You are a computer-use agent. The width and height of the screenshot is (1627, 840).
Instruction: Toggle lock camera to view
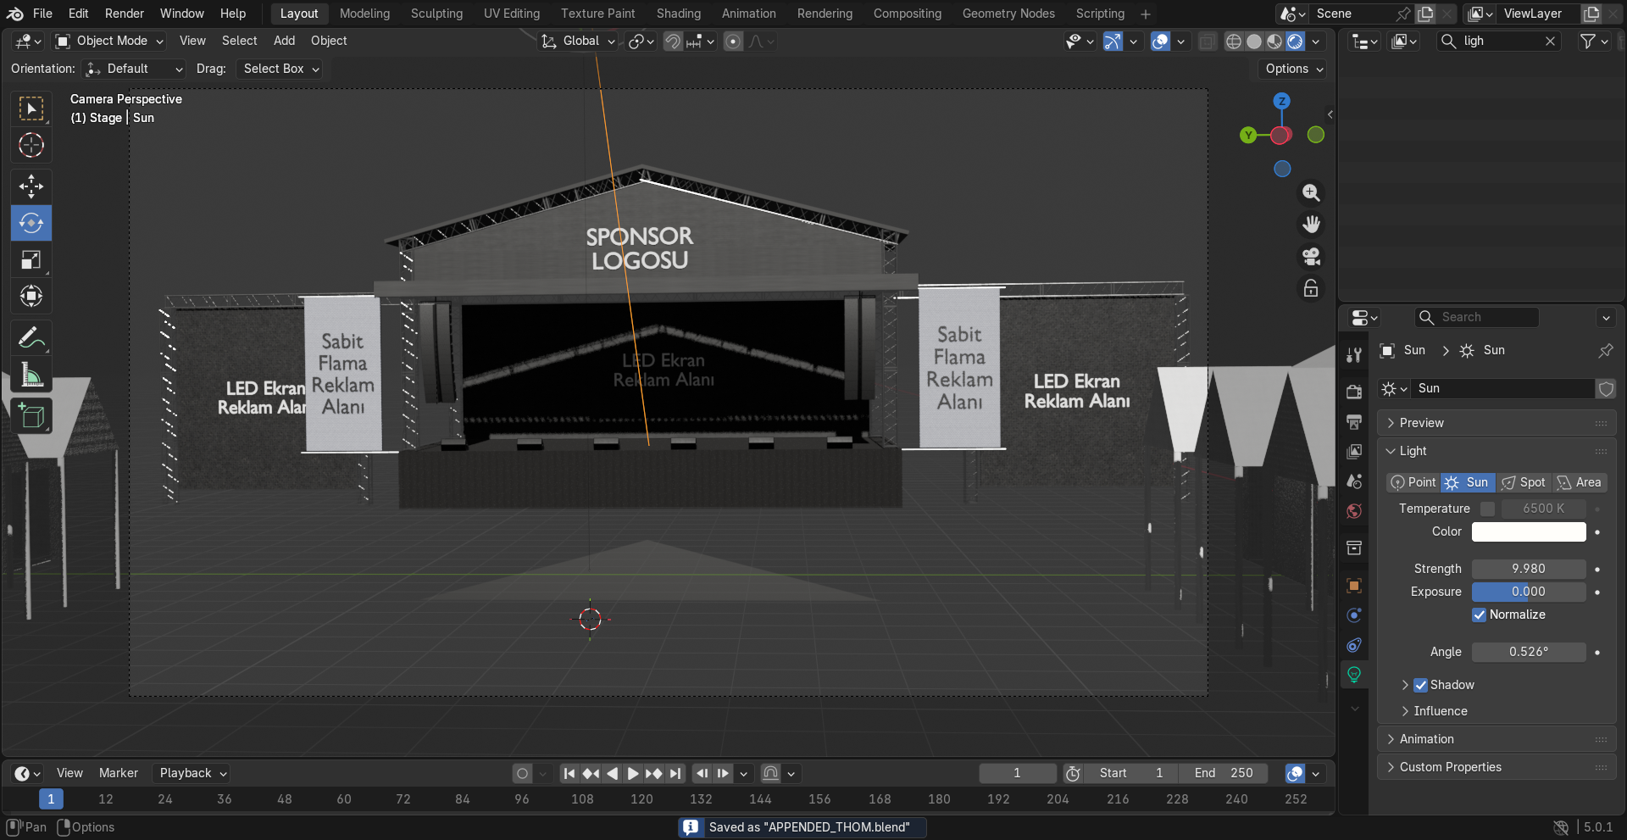point(1311,289)
